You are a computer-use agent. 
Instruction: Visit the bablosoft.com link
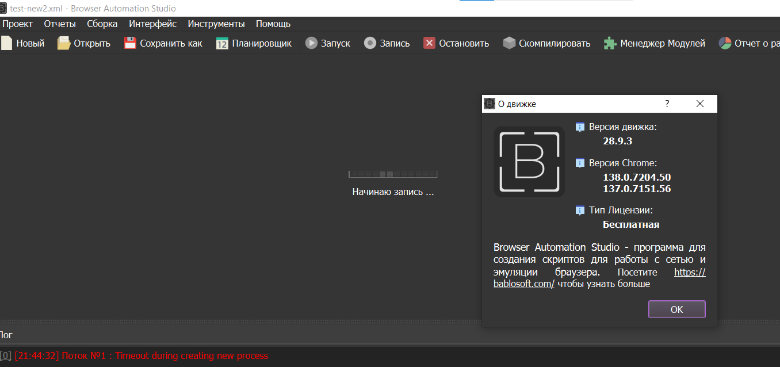(x=523, y=284)
